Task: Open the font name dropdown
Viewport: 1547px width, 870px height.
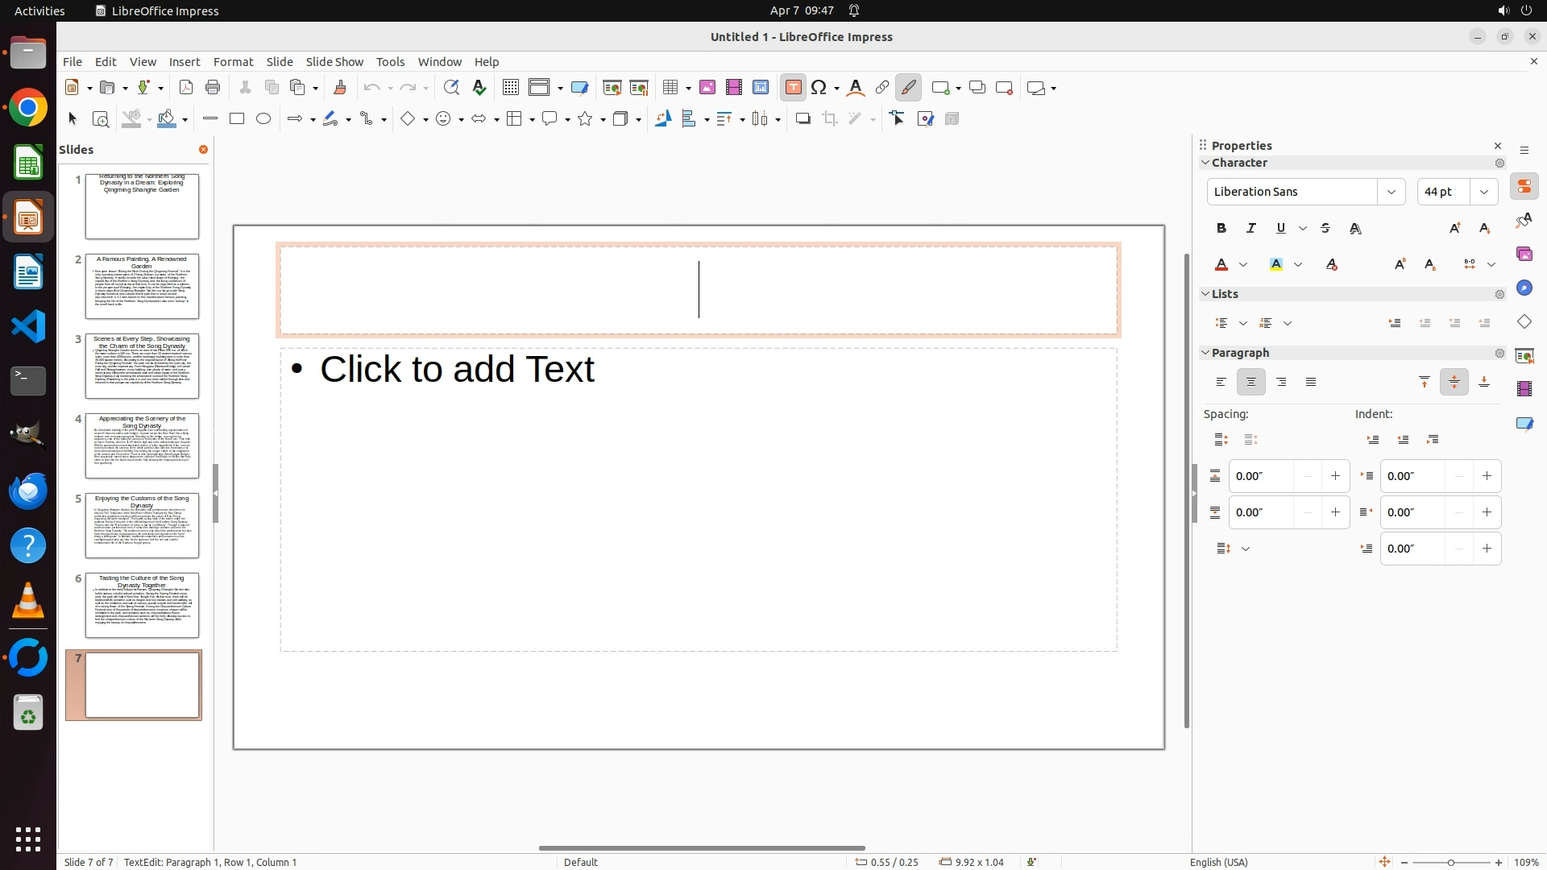Action: point(1391,192)
